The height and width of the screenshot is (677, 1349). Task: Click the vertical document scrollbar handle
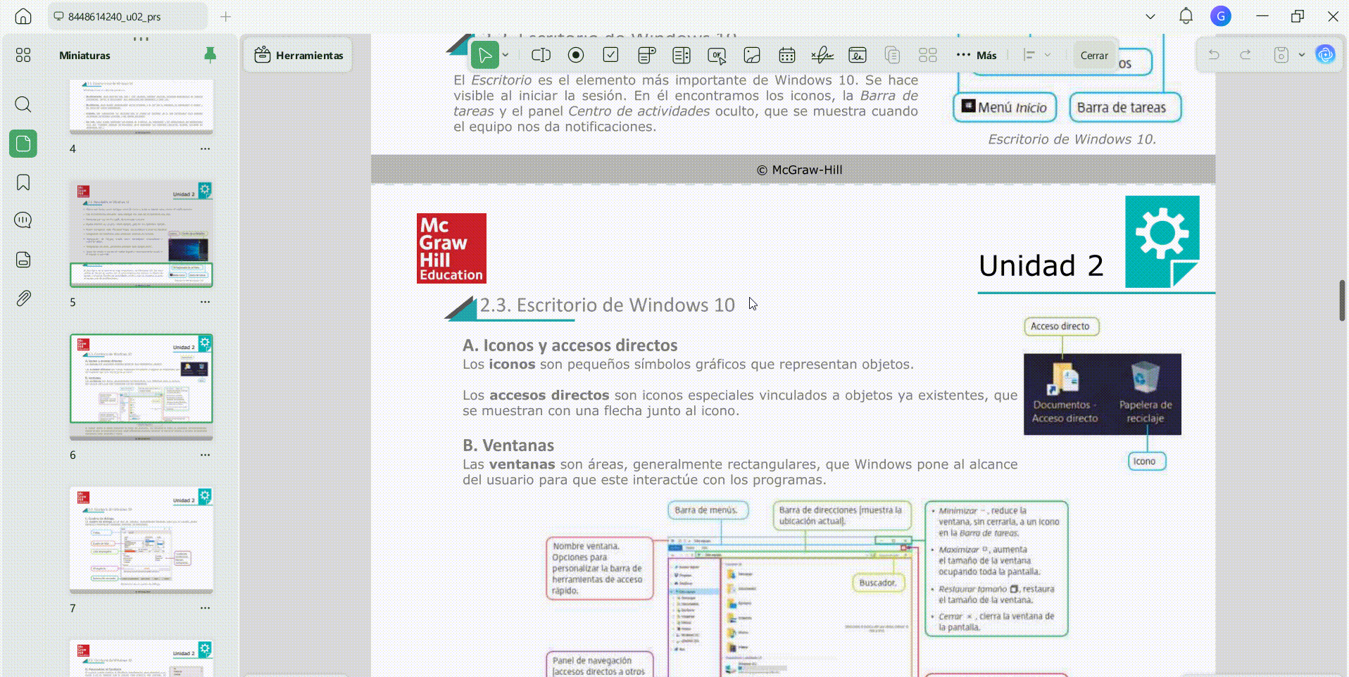(x=1342, y=300)
